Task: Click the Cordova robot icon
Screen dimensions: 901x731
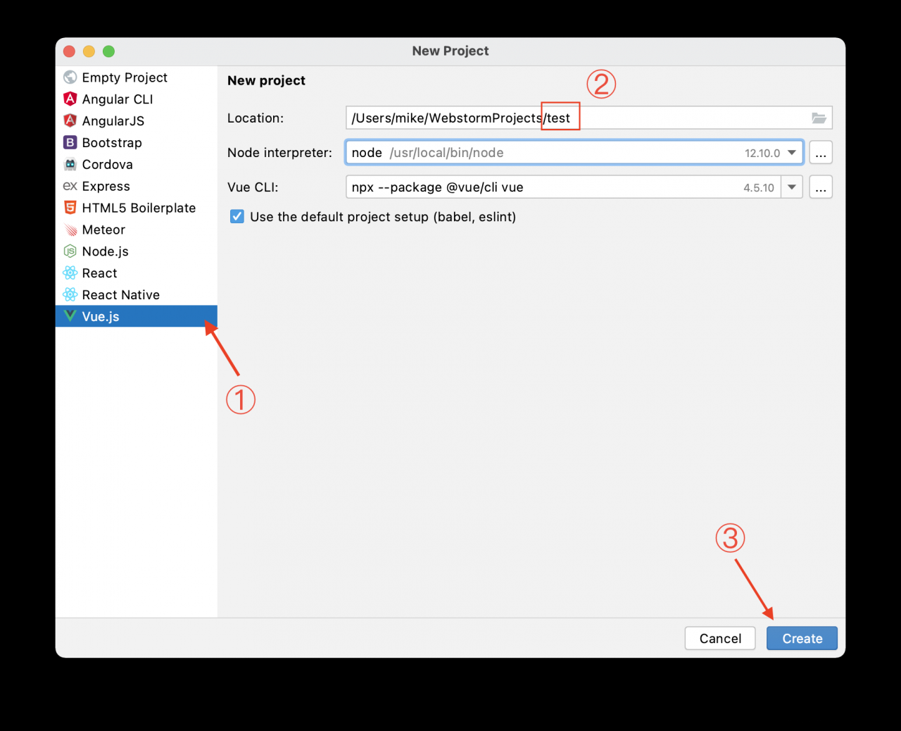Action: 70,165
